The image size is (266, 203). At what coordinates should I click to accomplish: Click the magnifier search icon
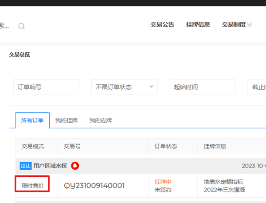point(21,26)
